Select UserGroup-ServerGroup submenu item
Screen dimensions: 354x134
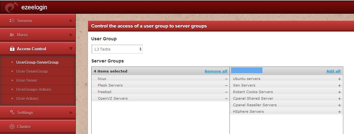(x=37, y=62)
